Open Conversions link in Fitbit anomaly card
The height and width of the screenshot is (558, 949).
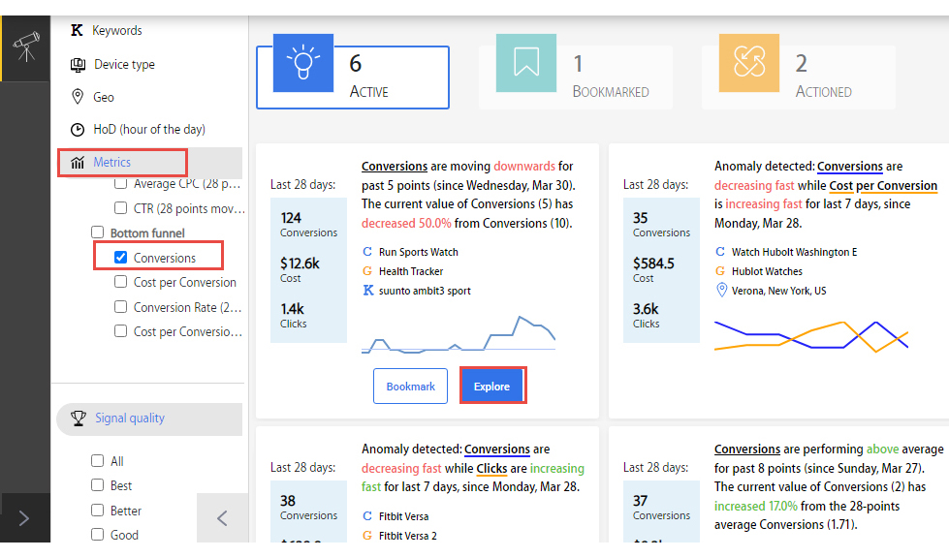(497, 449)
